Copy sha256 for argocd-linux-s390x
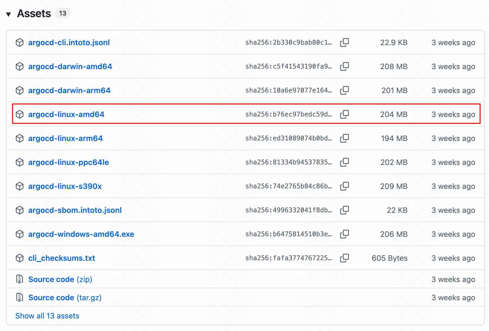Screen dimensions: 489x331 (344, 186)
